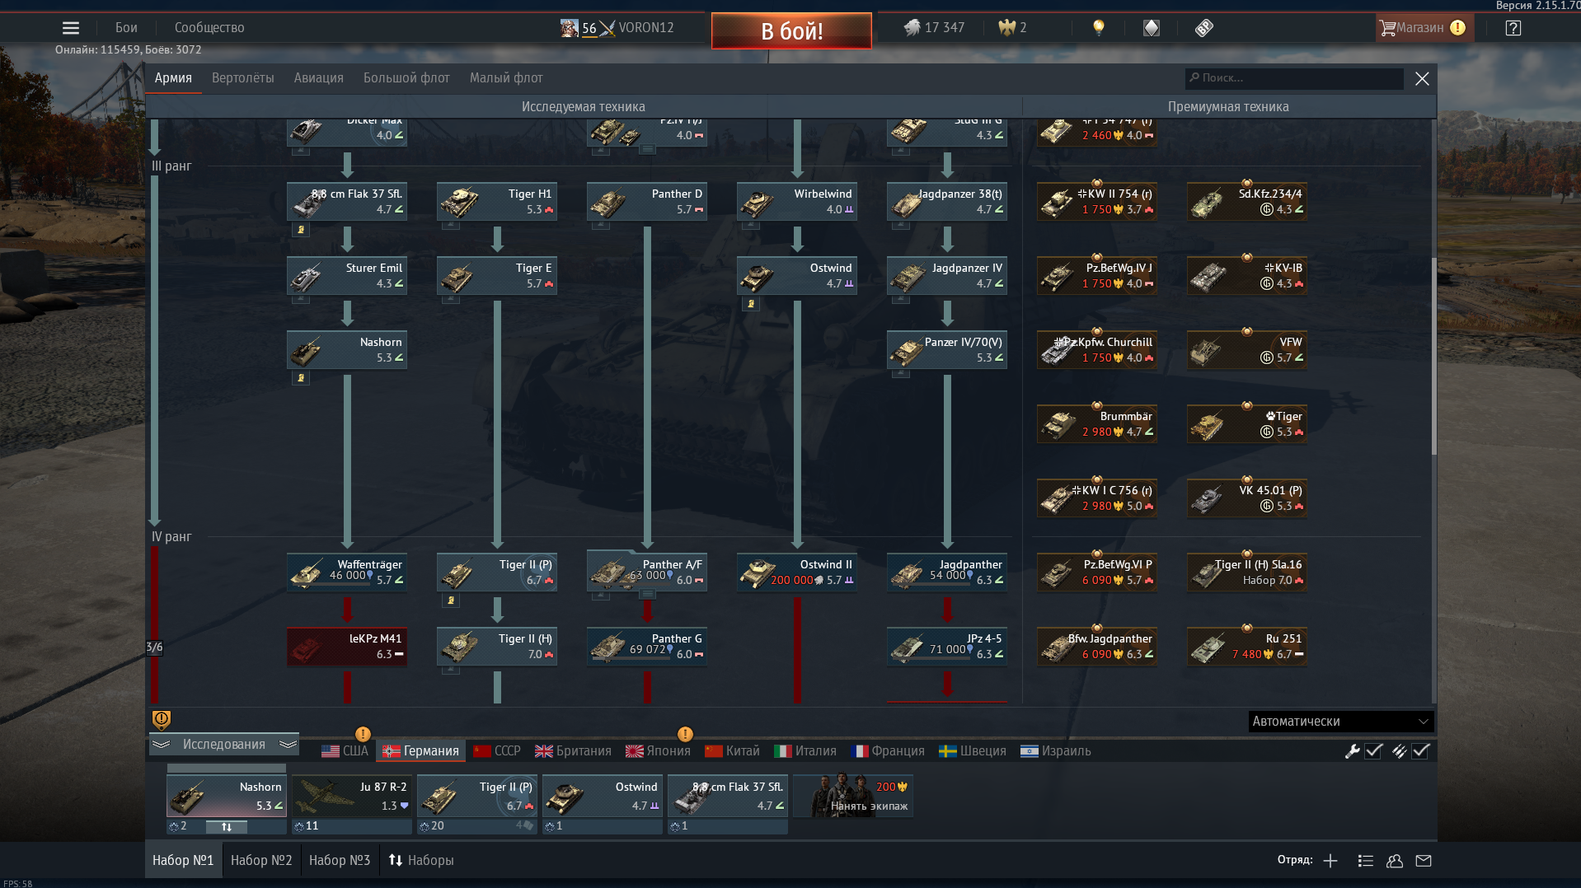Switch to Набор №3 preset
The width and height of the screenshot is (1581, 888).
[340, 861]
